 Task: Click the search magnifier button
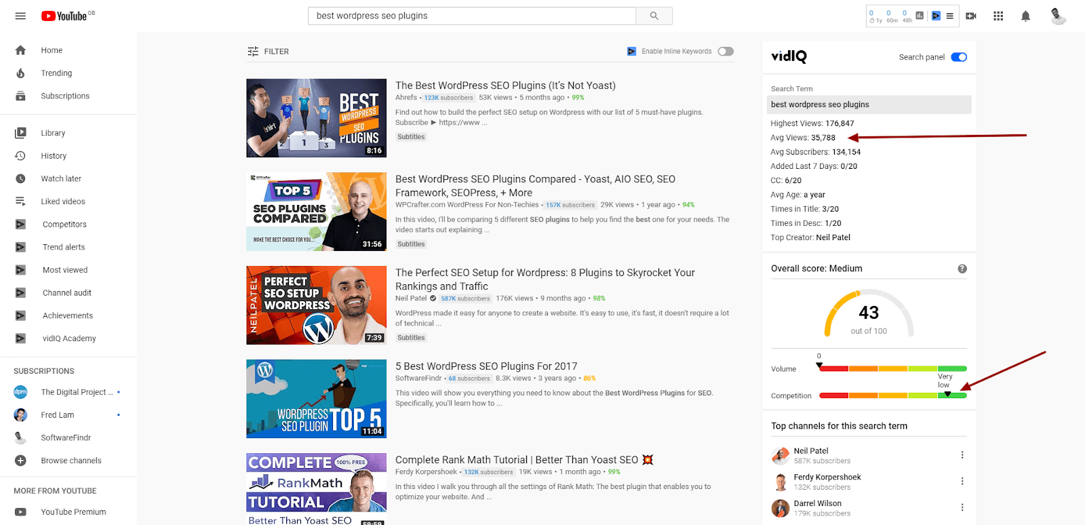tap(654, 16)
